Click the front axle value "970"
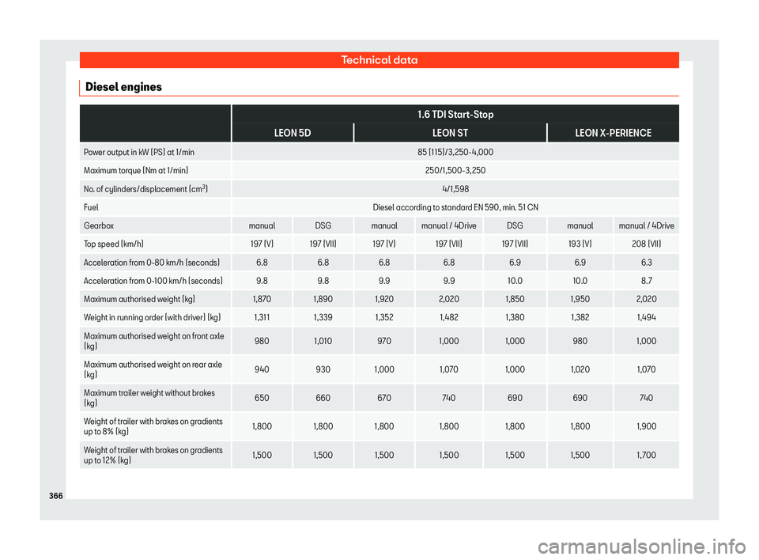759x560 pixels. [384, 341]
